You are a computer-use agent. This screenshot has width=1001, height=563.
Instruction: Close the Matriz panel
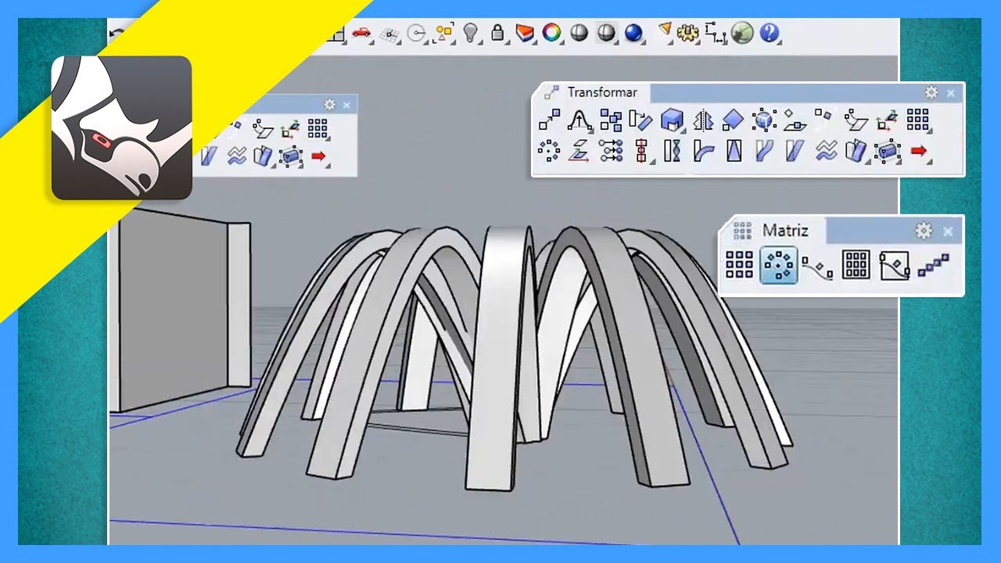[948, 231]
